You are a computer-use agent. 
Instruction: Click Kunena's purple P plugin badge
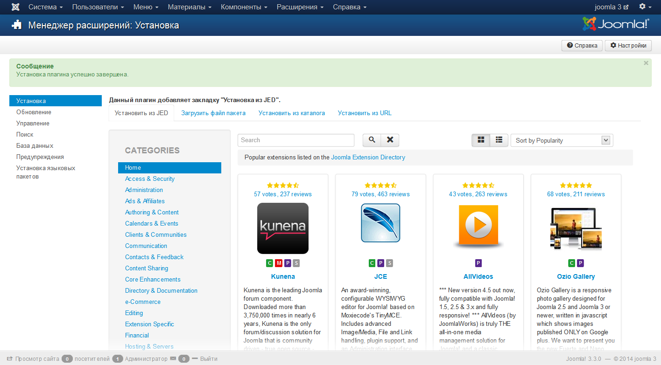pyautogui.click(x=288, y=263)
